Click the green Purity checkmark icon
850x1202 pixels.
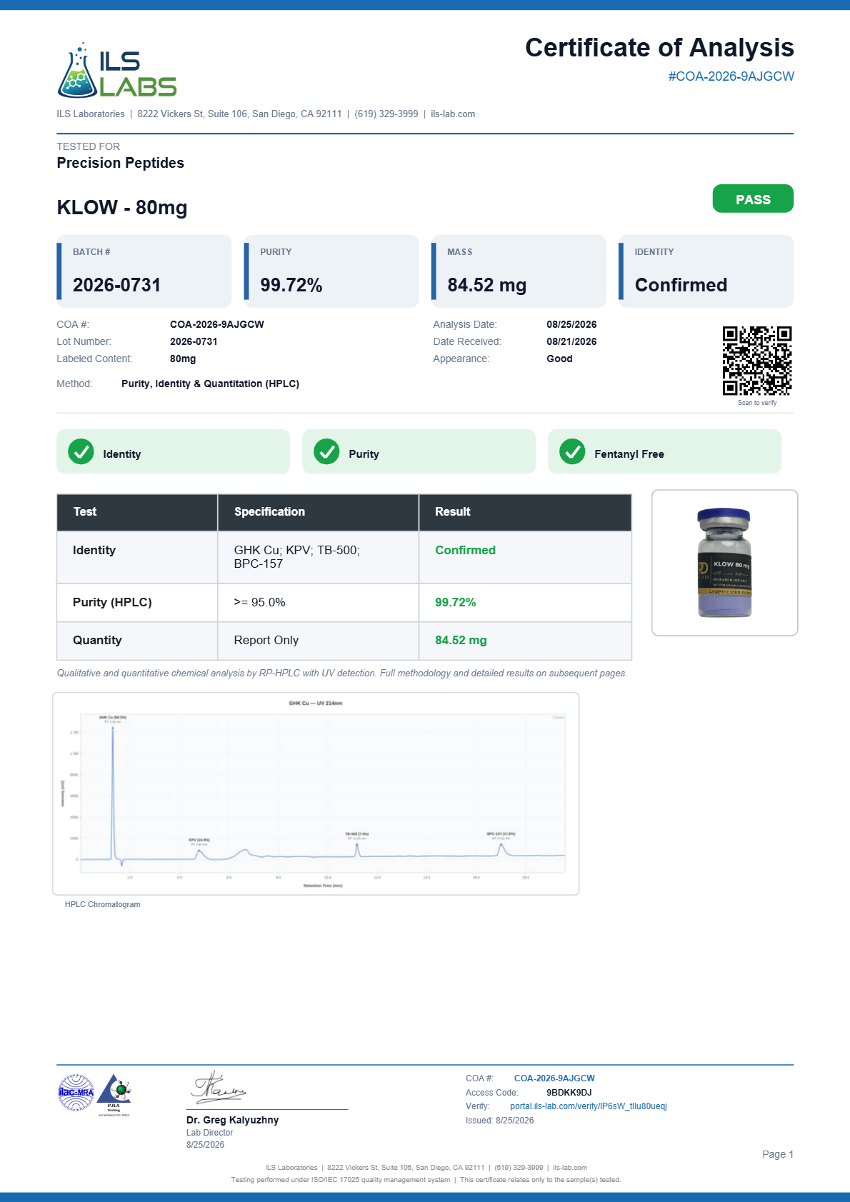(326, 451)
